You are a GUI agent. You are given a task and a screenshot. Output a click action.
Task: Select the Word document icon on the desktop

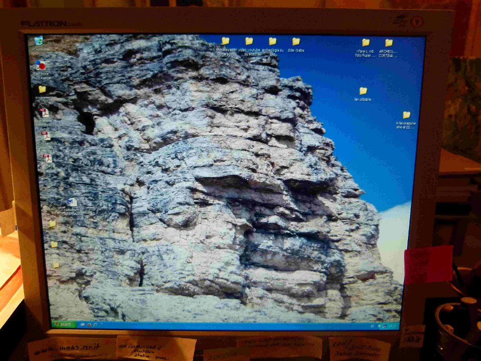[x=72, y=202]
